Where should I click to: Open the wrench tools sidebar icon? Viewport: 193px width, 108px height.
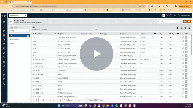click(x=4, y=66)
